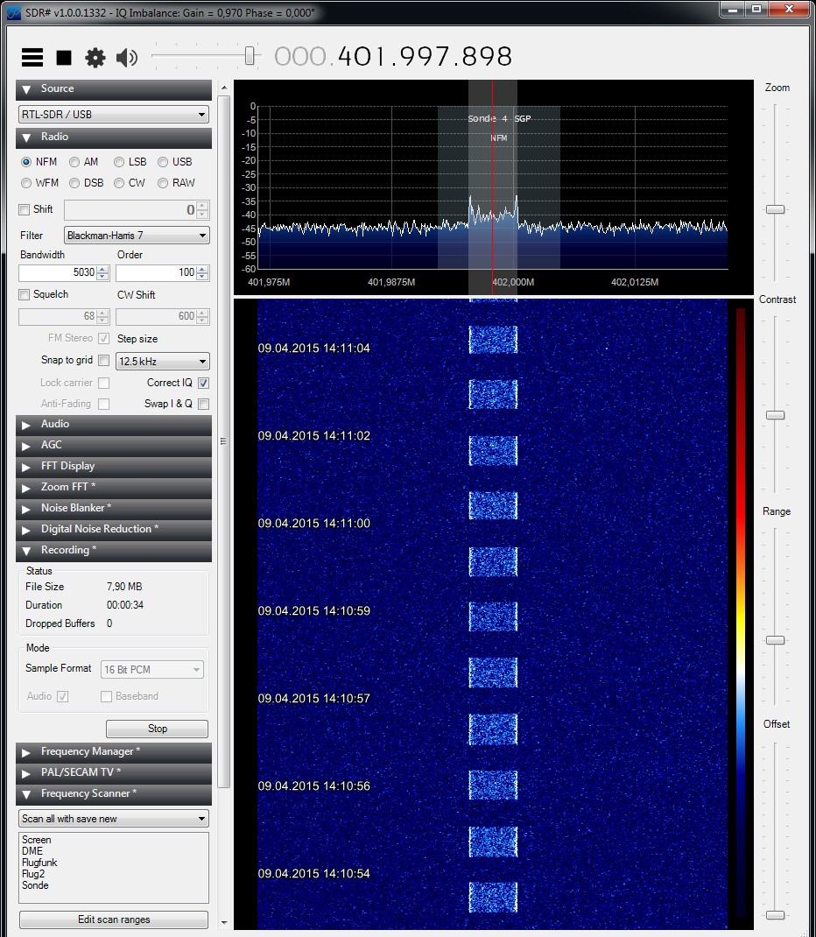Mute audio with speaker icon

(127, 58)
